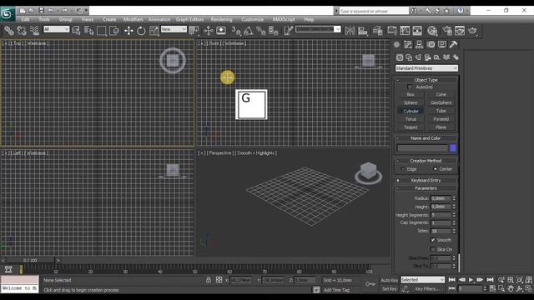The width and height of the screenshot is (534, 300).
Task: Click the Pyramid primitive button
Action: 441,119
